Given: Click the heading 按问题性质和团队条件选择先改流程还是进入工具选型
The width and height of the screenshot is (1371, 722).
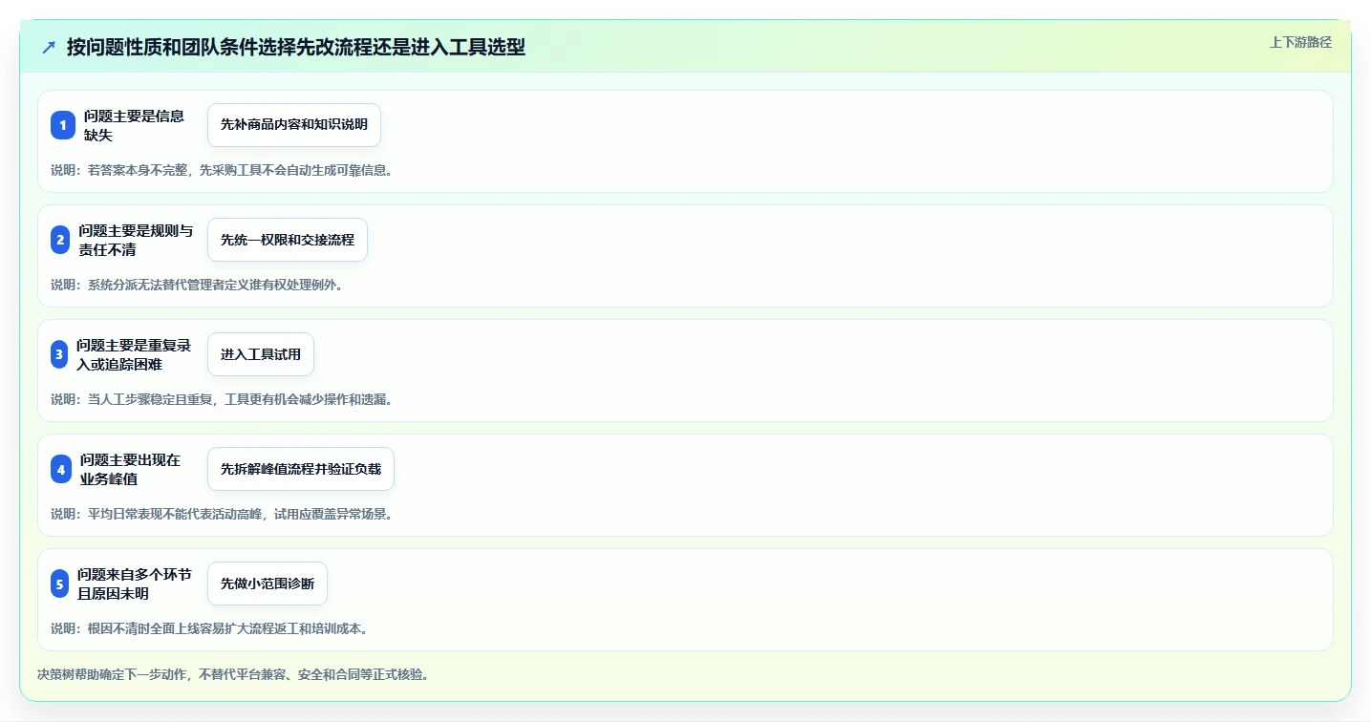Looking at the screenshot, I should pos(296,47).
